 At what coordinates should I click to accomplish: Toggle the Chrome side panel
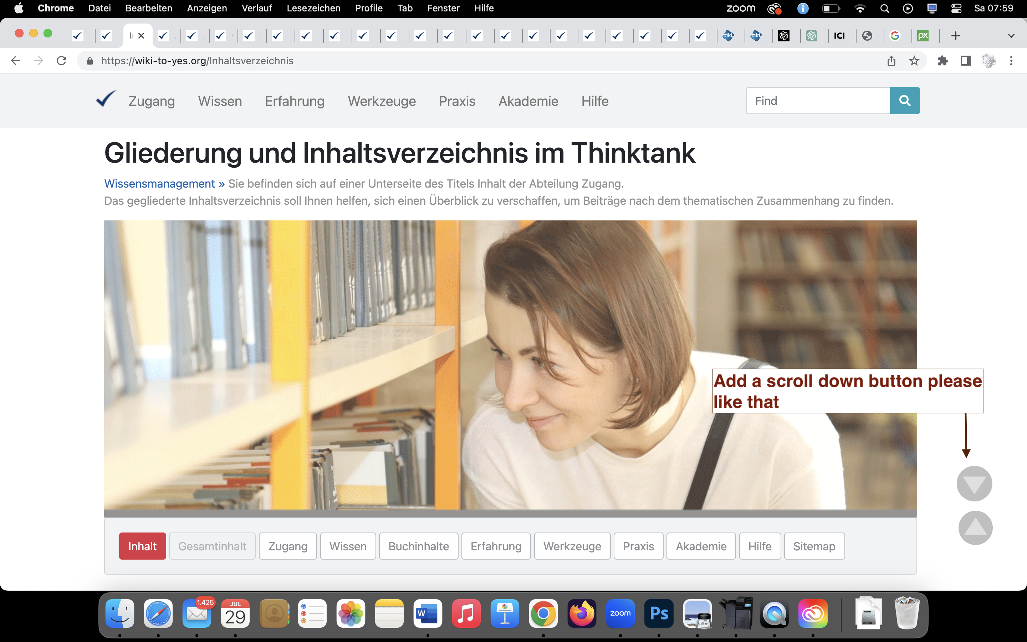point(965,61)
